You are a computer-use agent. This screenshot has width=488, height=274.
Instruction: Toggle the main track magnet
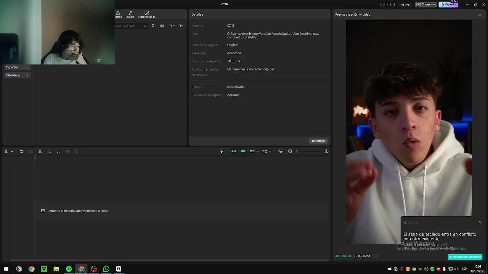click(234, 151)
